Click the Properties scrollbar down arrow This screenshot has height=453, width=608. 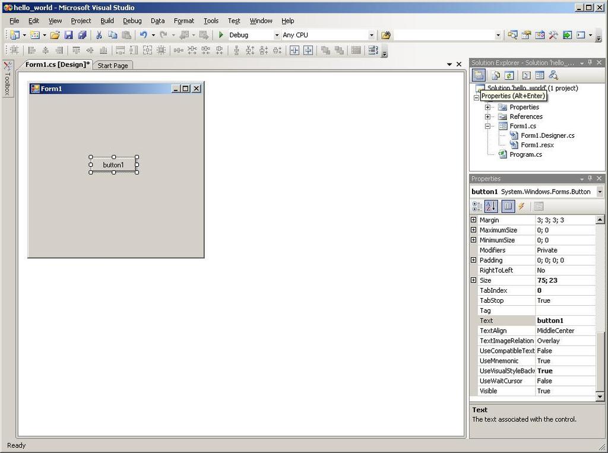[x=600, y=397]
